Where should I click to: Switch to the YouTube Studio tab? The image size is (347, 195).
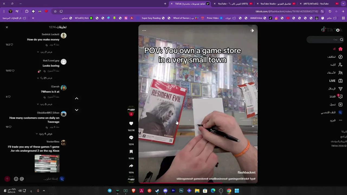click(x=276, y=4)
